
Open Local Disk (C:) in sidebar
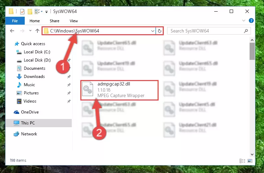pyautogui.click(x=37, y=52)
